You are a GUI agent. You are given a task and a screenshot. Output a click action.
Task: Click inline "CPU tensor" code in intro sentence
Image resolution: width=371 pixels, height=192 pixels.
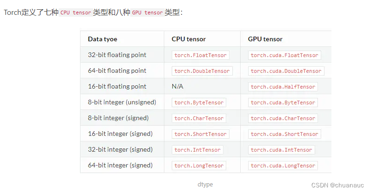pyautogui.click(x=75, y=13)
